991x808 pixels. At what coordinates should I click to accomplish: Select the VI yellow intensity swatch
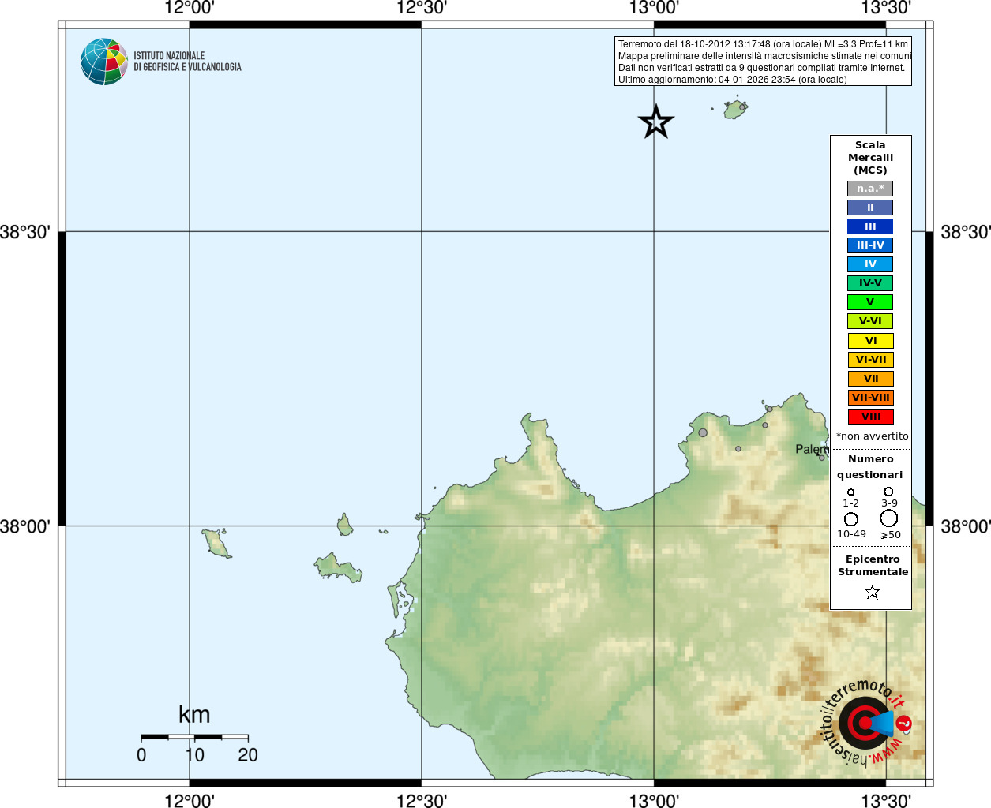pos(870,341)
